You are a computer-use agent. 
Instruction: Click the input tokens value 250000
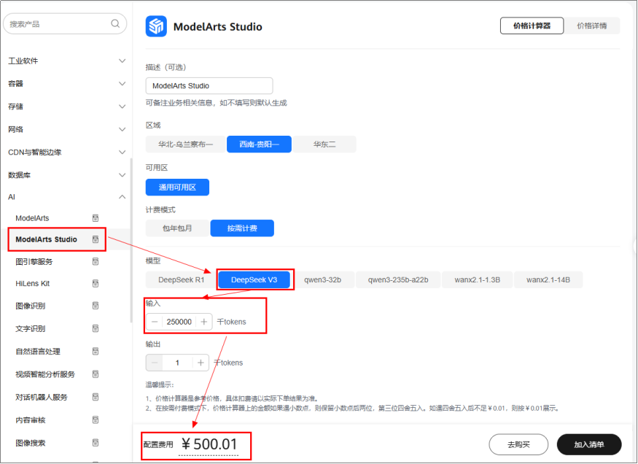point(179,322)
